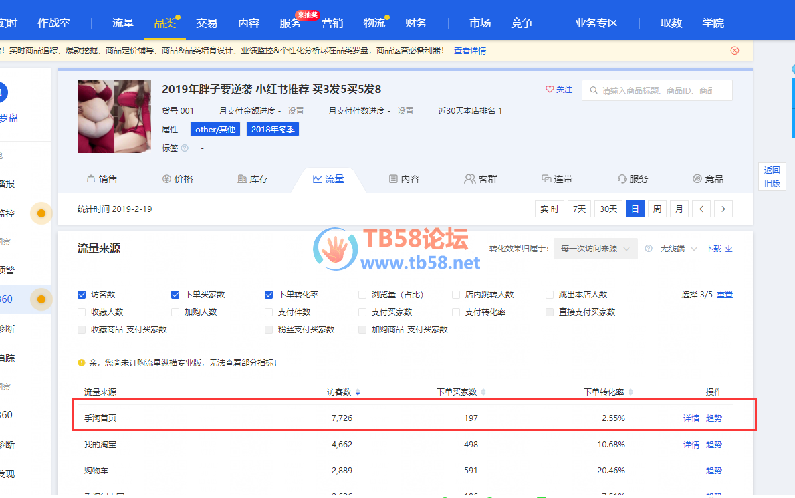Screen dimensions: 795x498
Task: Open 每一次访问来源 dropdown
Action: tap(595, 249)
